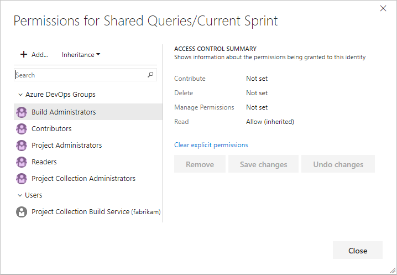Collapse the Azure DevOps Groups section

click(x=20, y=95)
